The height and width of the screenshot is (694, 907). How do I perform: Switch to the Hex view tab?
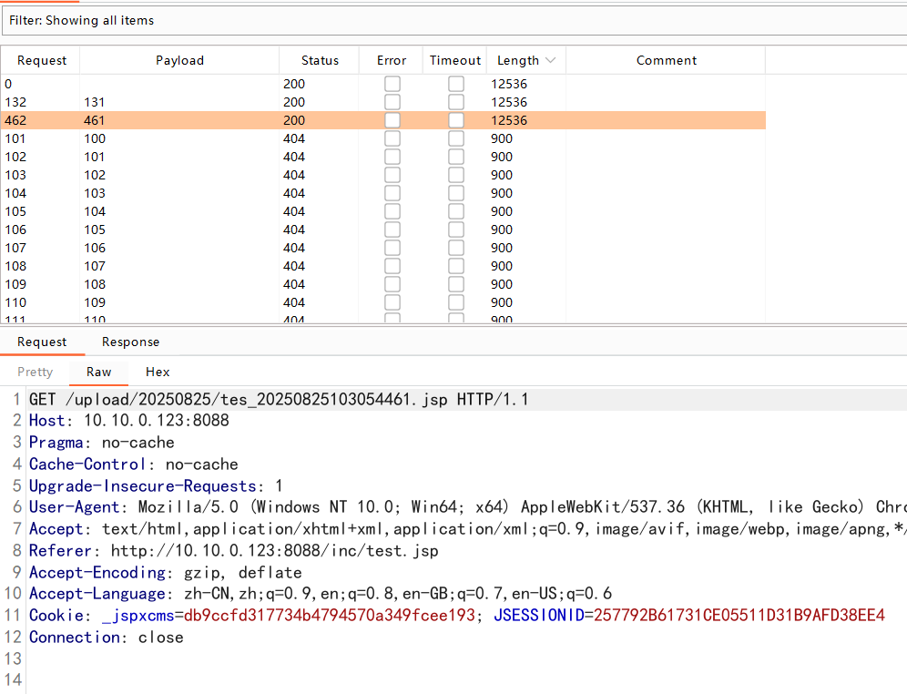click(x=158, y=372)
